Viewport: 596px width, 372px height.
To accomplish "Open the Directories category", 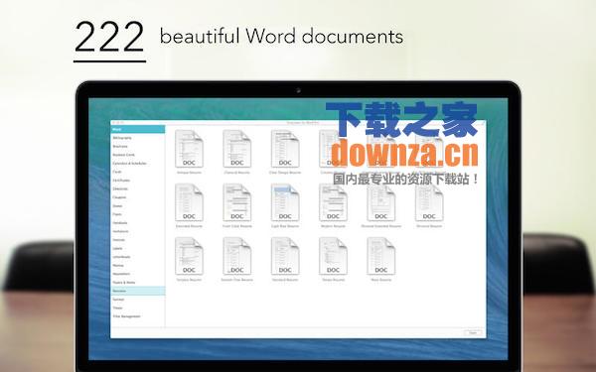I will tap(120, 188).
